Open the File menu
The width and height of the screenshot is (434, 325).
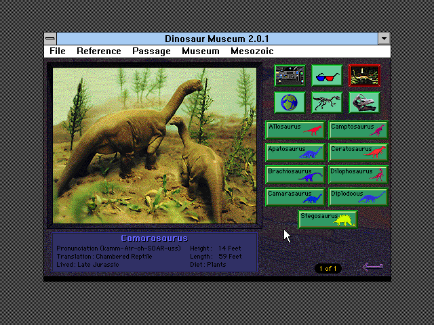point(58,51)
